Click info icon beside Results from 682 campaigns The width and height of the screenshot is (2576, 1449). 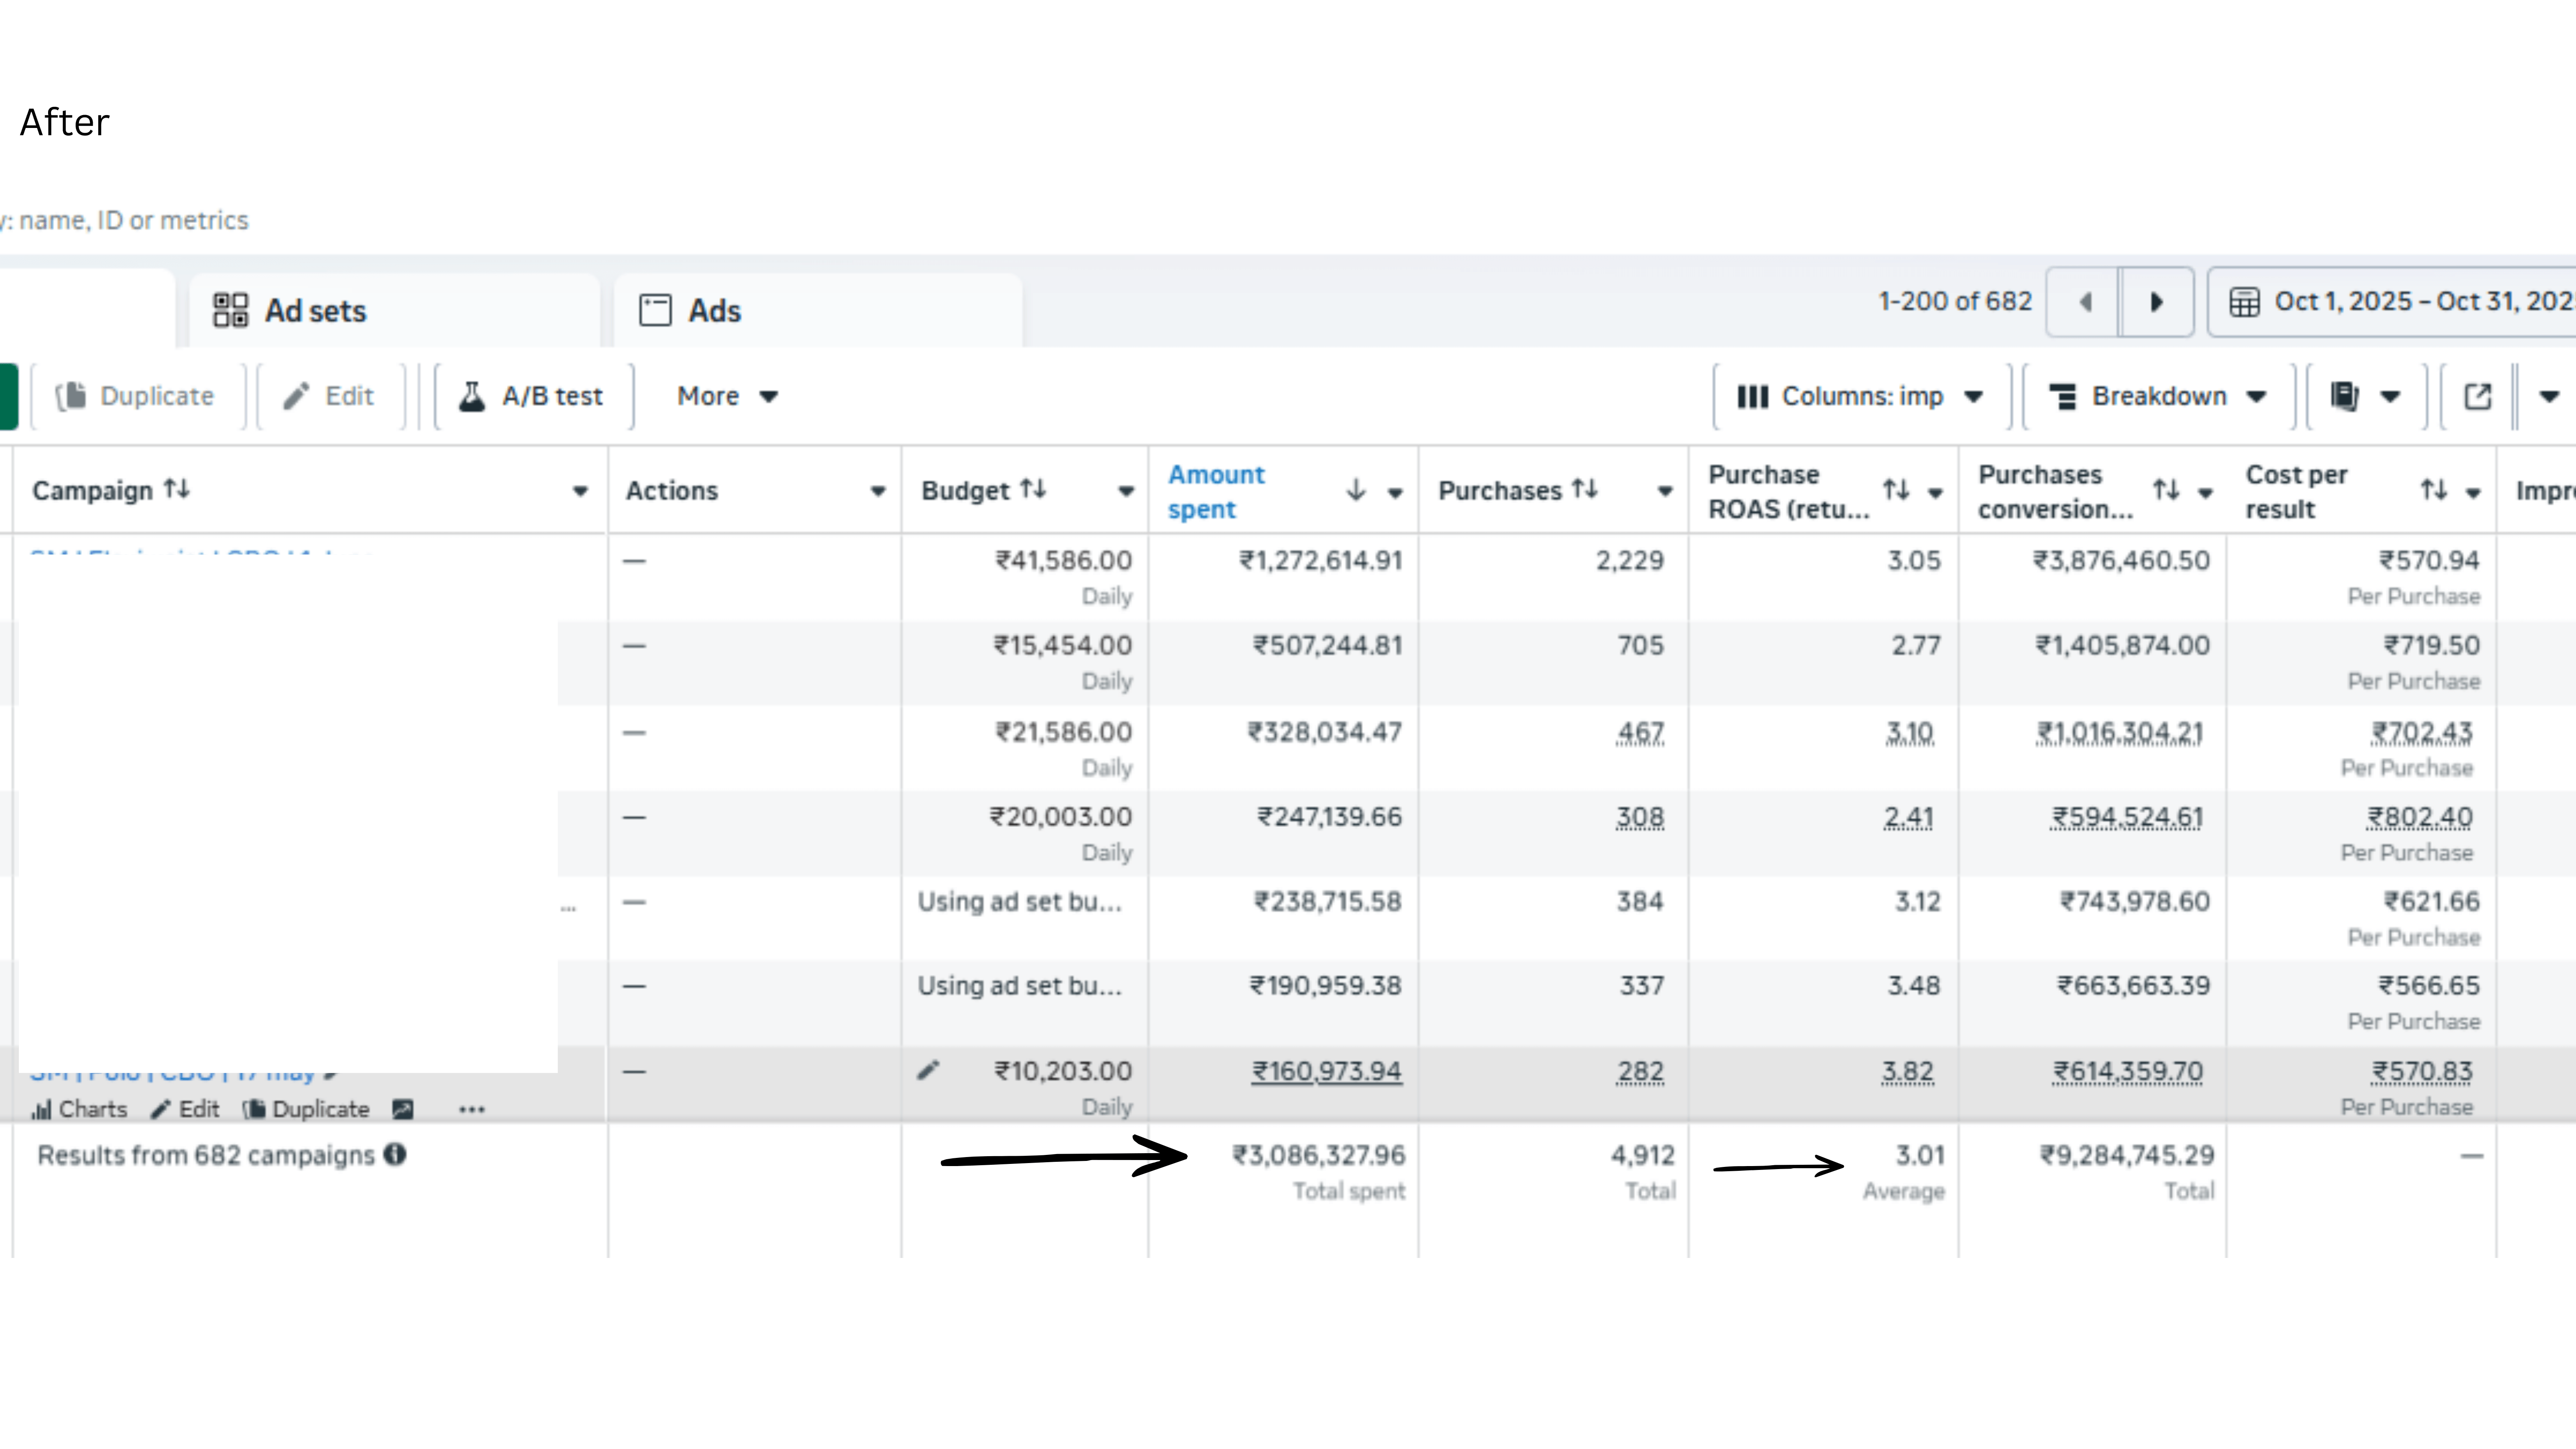point(396,1155)
